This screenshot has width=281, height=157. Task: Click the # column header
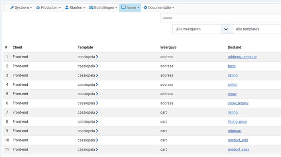click(x=6, y=47)
